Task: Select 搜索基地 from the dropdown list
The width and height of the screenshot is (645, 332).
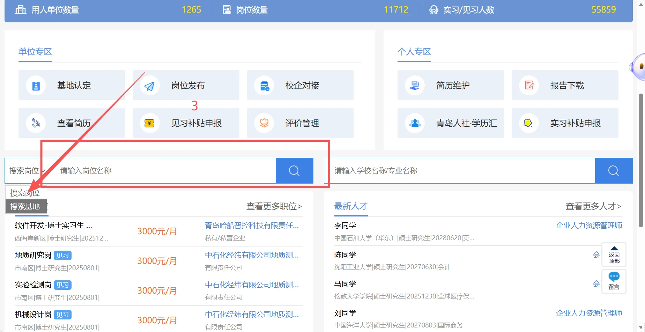Action: tap(26, 206)
